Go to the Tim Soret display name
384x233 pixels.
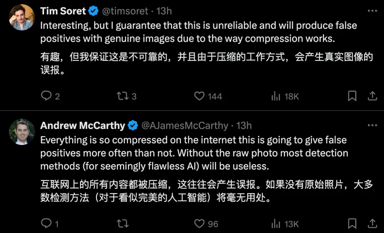coord(63,11)
